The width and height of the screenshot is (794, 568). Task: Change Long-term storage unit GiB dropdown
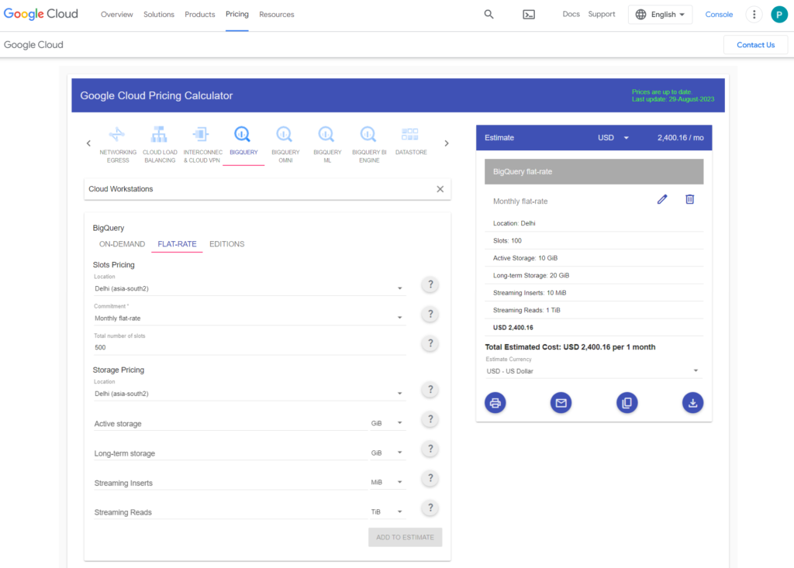coord(388,453)
